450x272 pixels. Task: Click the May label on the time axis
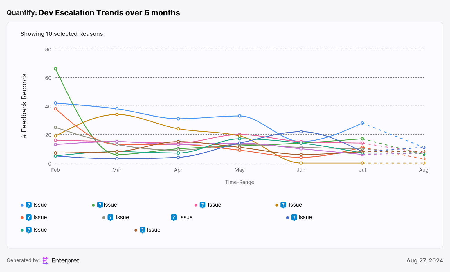point(240,170)
